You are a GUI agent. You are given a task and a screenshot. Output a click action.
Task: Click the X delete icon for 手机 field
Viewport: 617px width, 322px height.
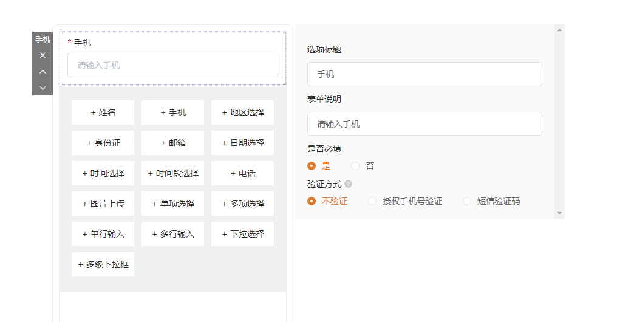[x=43, y=55]
